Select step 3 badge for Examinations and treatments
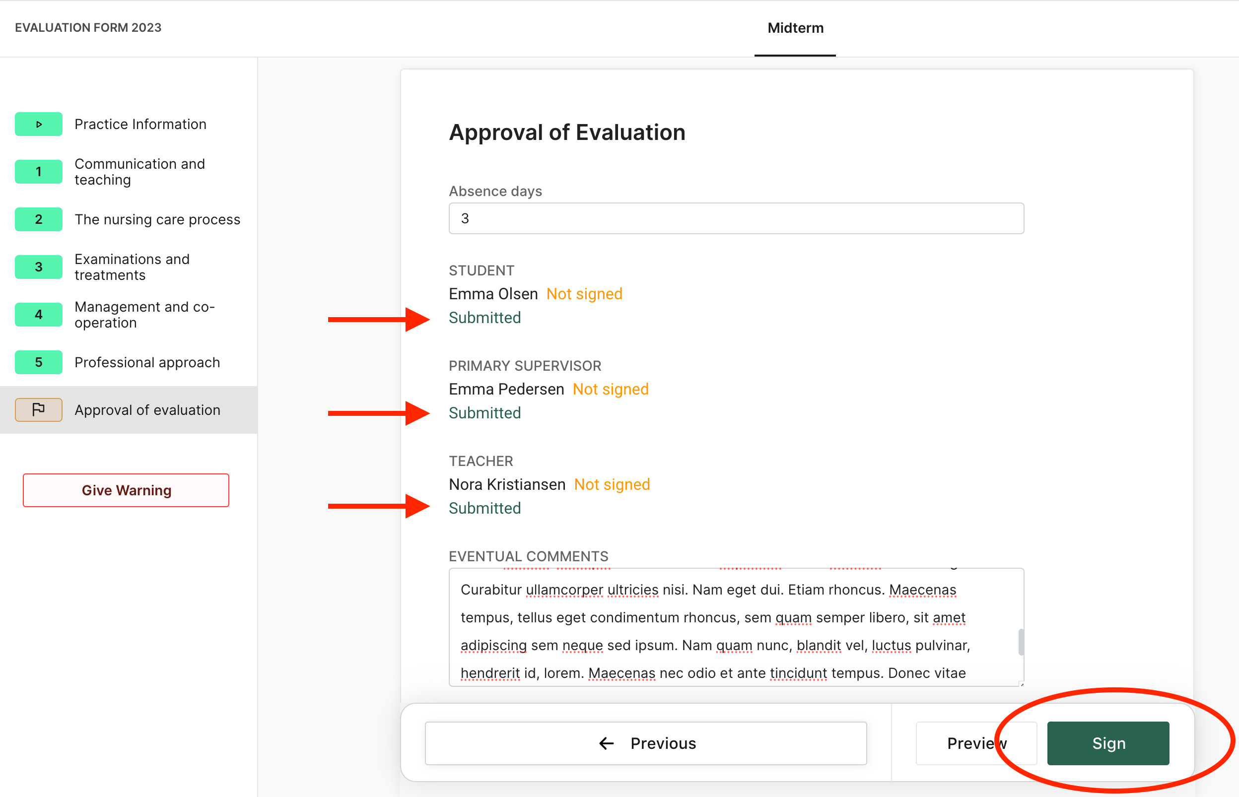1239x797 pixels. pyautogui.click(x=39, y=267)
